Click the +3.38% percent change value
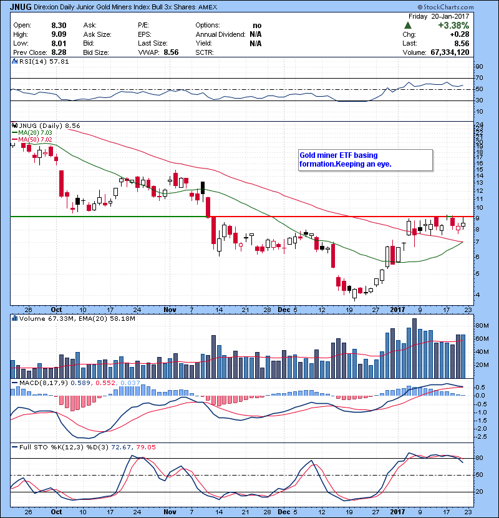The width and height of the screenshot is (499, 518). [x=453, y=26]
